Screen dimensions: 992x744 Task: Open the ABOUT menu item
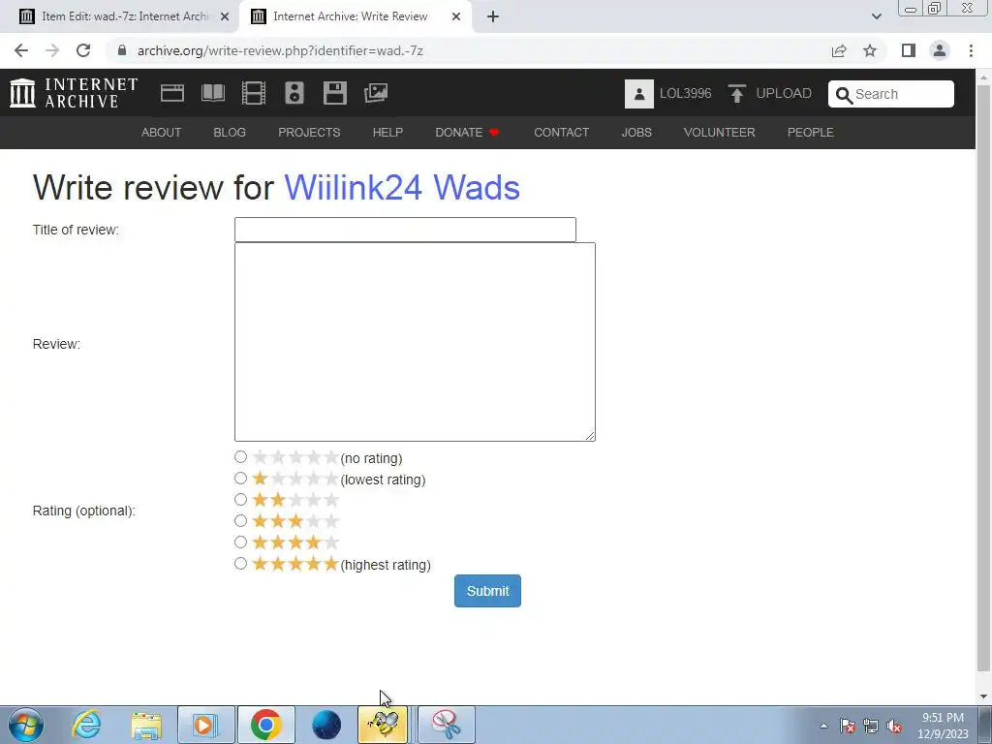click(162, 132)
